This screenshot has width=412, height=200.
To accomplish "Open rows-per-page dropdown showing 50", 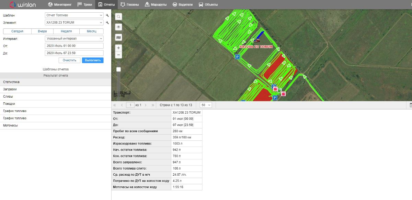I will pyautogui.click(x=206, y=105).
